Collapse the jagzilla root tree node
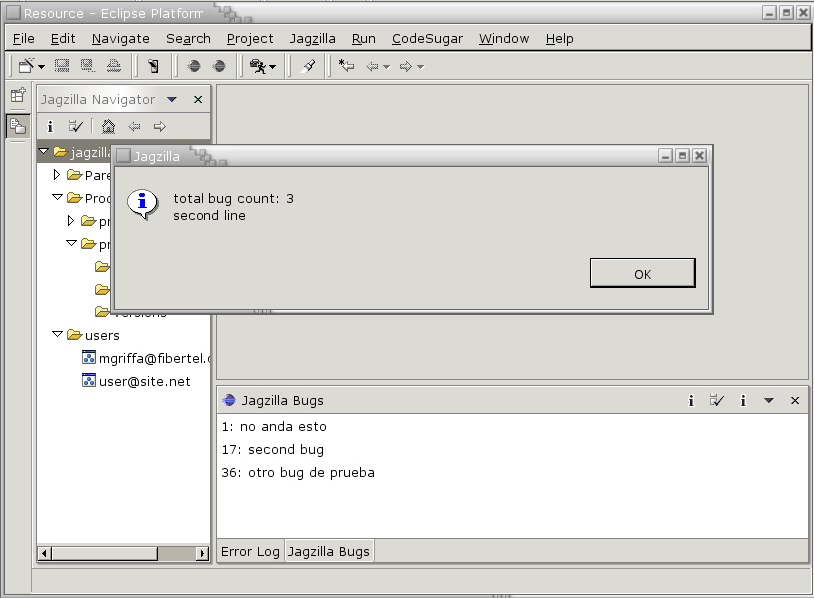Screen dimensions: 814x598 pos(44,151)
